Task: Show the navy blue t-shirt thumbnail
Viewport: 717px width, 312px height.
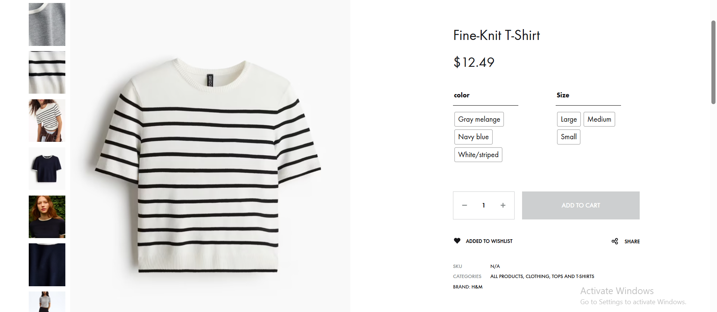Action: tap(47, 169)
